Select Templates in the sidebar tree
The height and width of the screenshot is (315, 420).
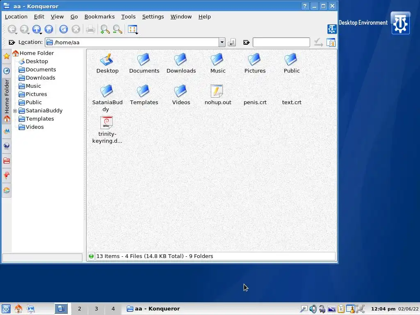click(x=37, y=119)
